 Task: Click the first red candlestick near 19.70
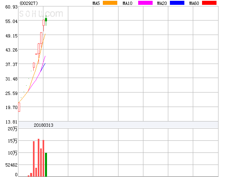[x=19, y=107]
